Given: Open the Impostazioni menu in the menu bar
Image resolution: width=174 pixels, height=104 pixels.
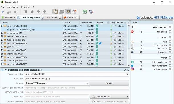Looking at the screenshot, I should (13, 7).
